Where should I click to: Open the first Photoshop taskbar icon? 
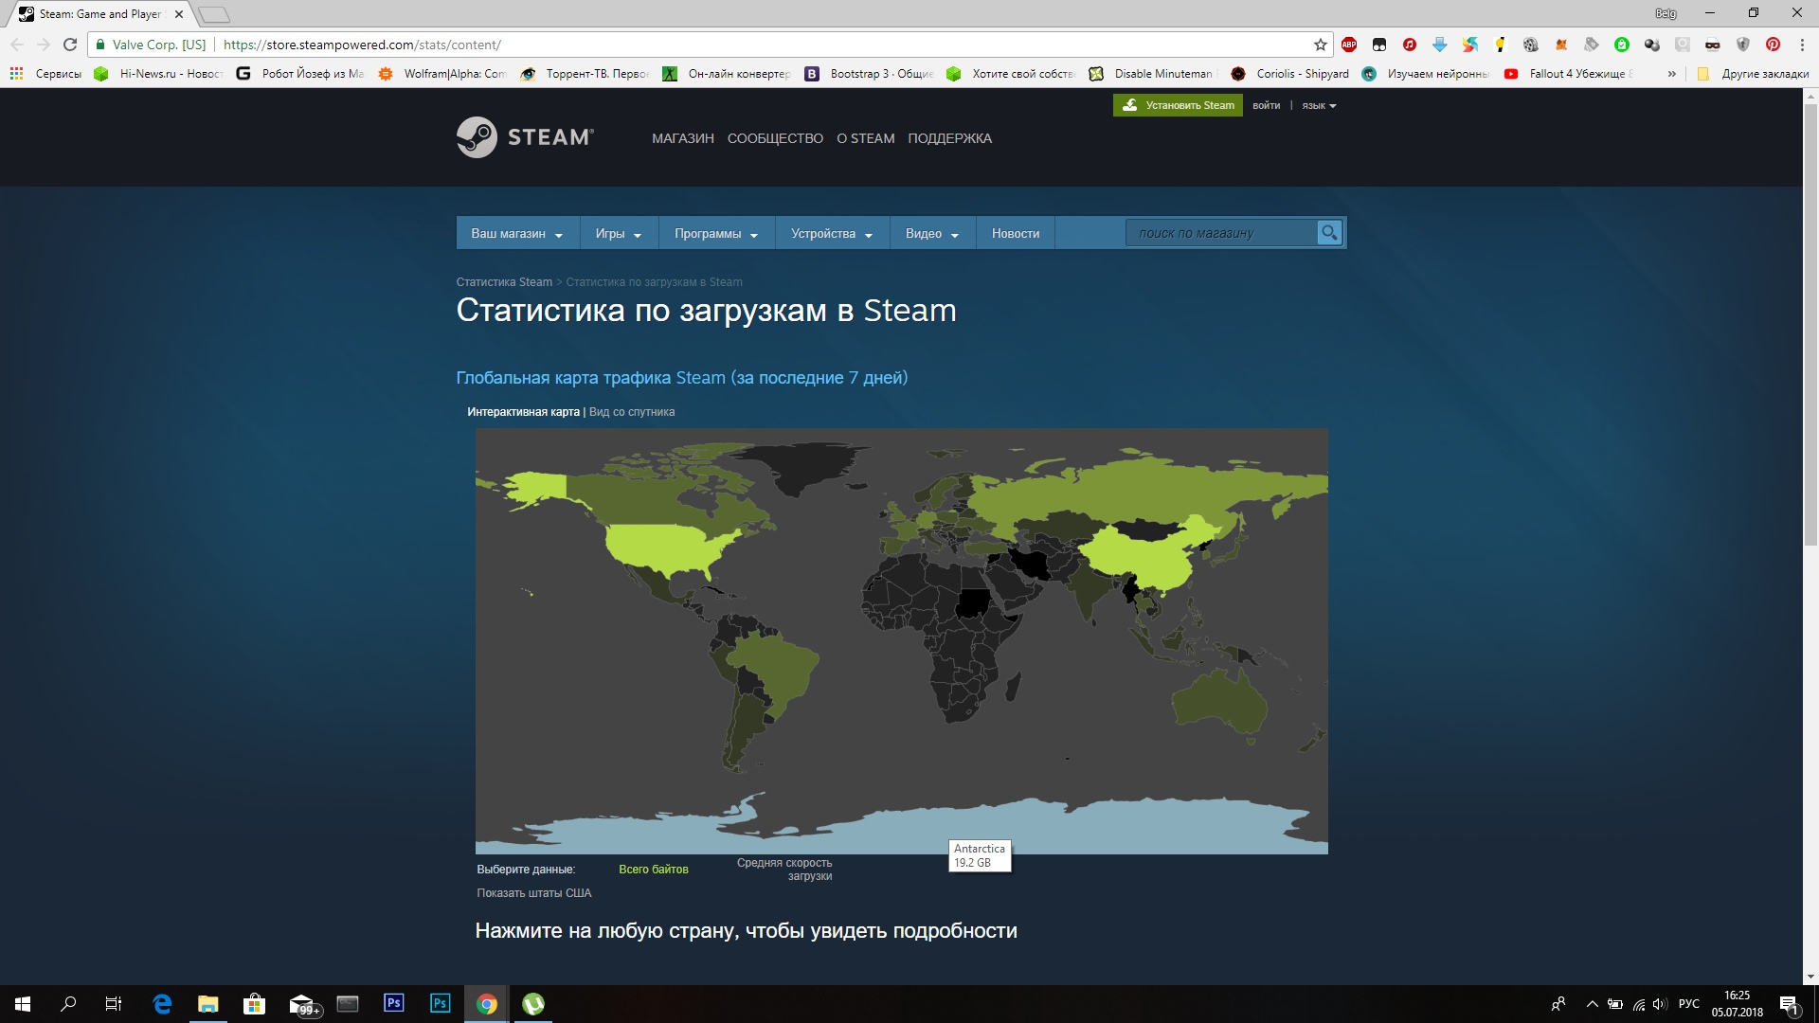click(394, 1004)
